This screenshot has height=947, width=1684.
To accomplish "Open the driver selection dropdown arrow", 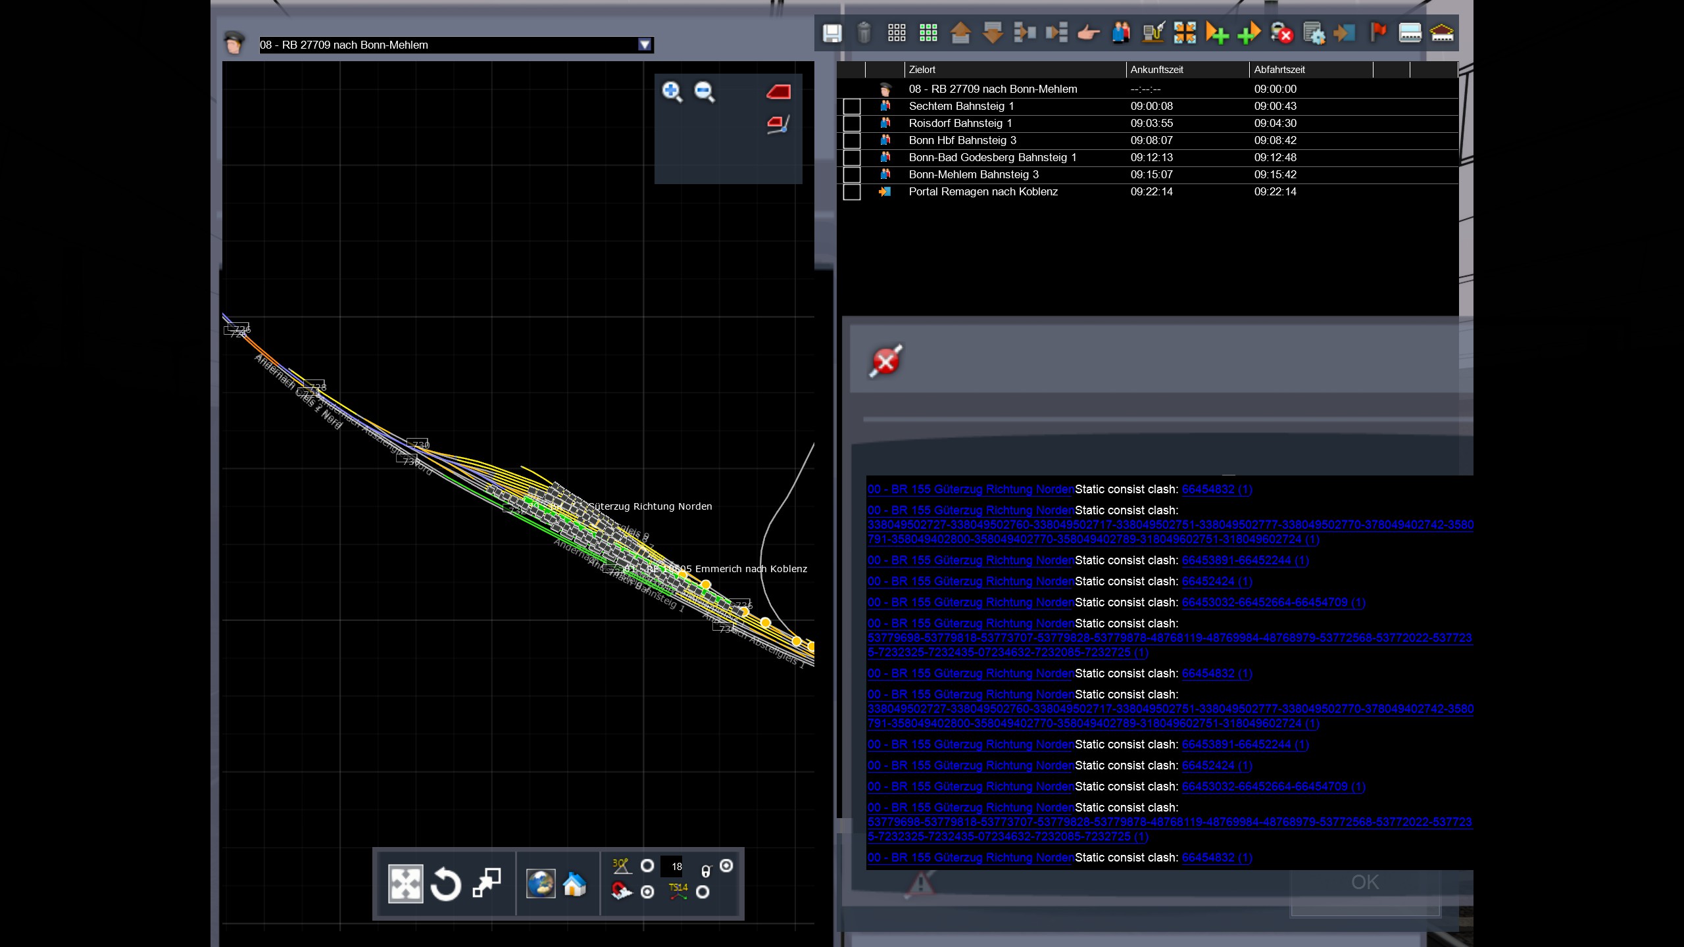I will coord(645,45).
